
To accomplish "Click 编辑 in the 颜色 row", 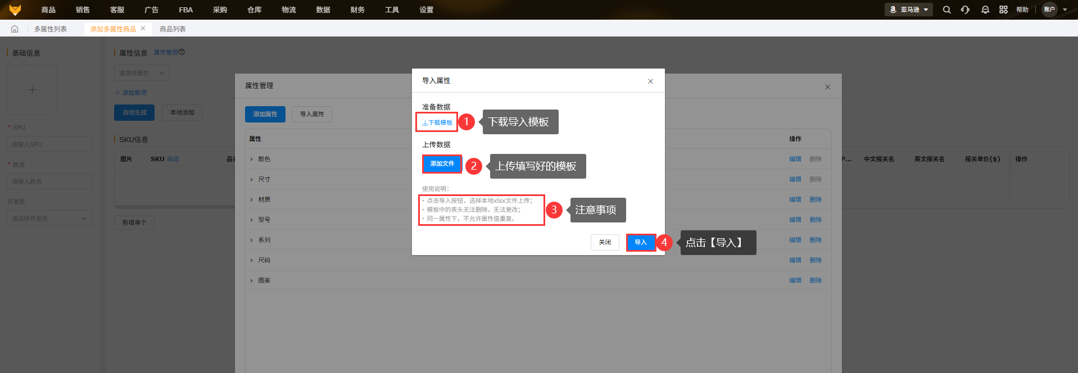I will (x=795, y=159).
